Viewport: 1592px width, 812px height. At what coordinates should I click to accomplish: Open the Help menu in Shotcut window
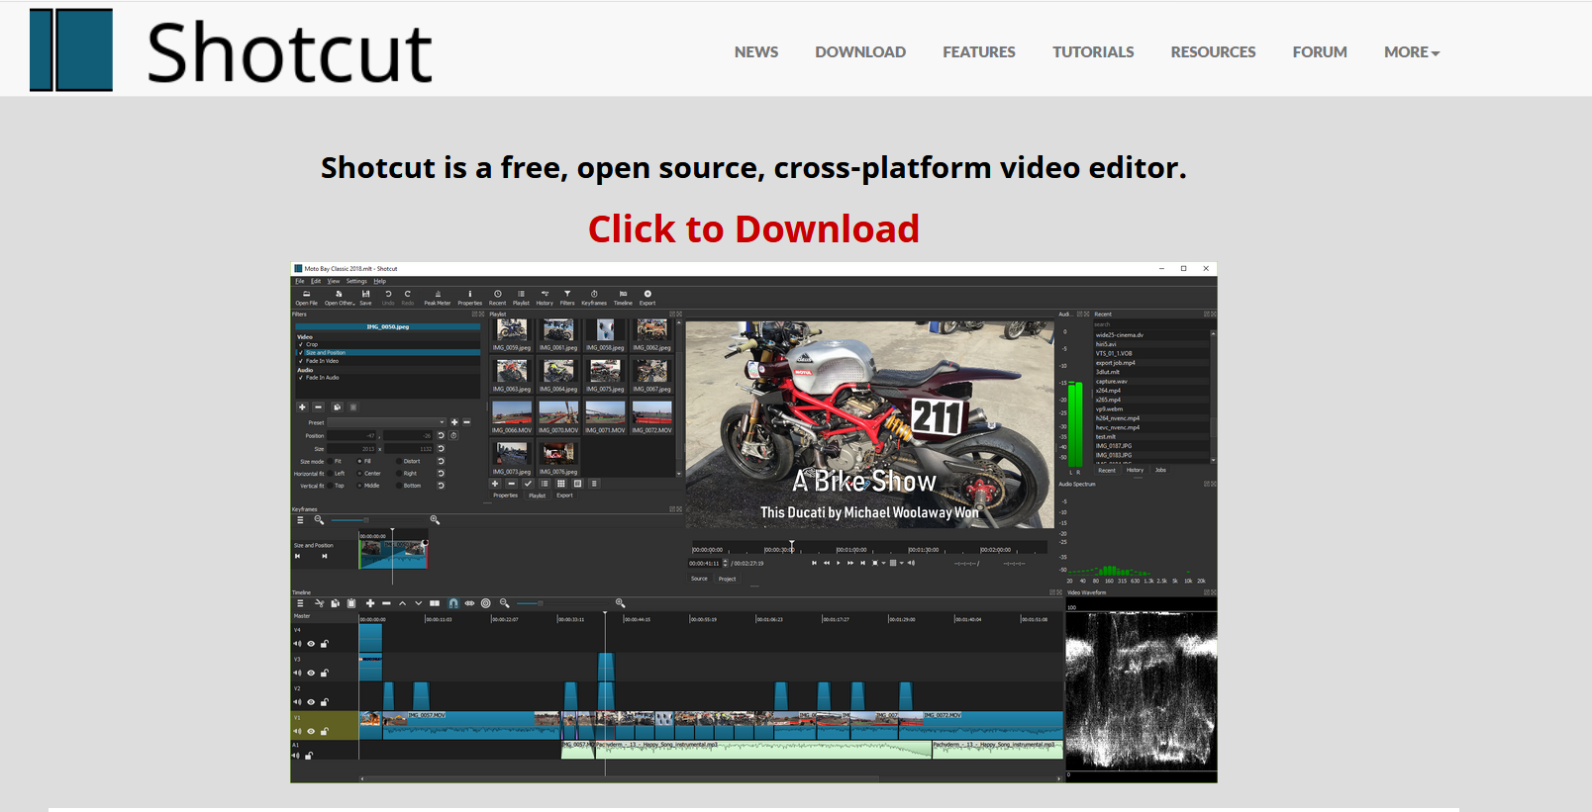point(380,281)
